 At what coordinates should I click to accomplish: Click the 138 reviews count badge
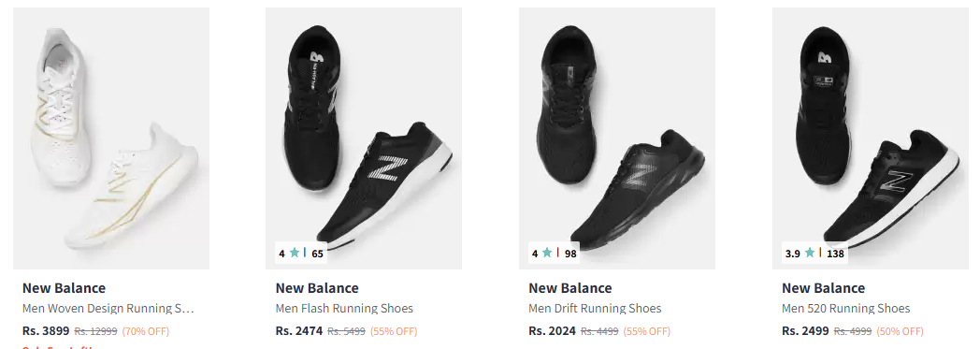(836, 254)
